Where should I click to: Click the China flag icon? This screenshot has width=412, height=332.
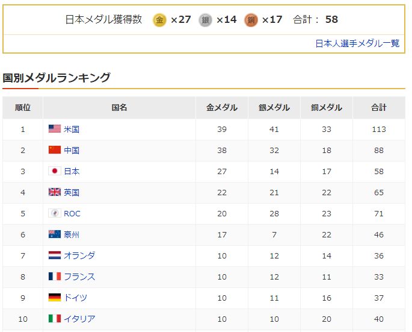55,150
